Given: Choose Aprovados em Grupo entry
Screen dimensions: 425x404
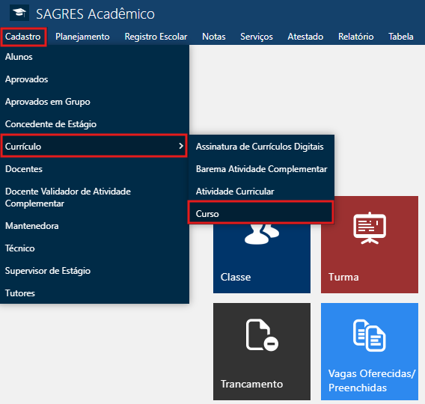Looking at the screenshot, I should tap(94, 102).
